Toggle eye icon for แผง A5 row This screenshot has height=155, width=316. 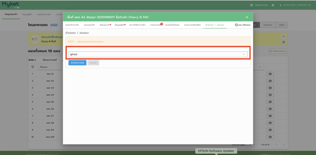tap(270, 102)
